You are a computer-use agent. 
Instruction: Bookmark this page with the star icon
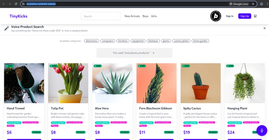pyautogui.click(x=253, y=4)
